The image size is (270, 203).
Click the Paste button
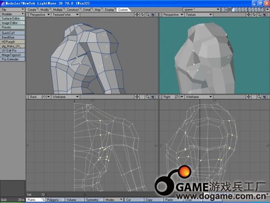pos(173,200)
